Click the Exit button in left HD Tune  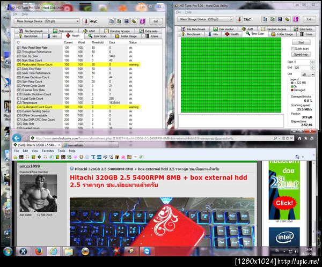(156, 21)
